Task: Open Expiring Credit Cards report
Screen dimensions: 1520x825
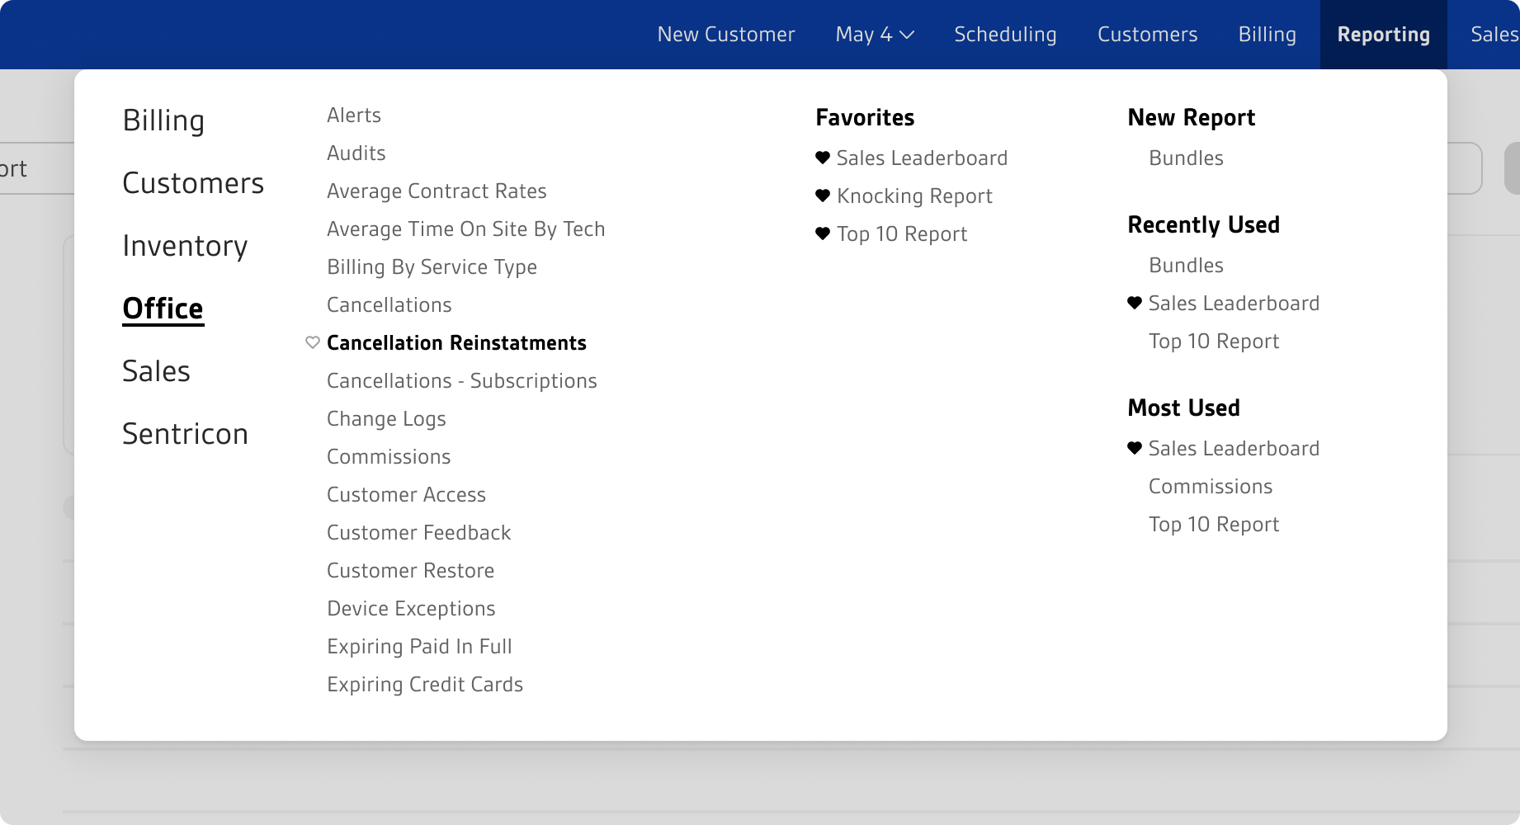Action: (x=425, y=684)
